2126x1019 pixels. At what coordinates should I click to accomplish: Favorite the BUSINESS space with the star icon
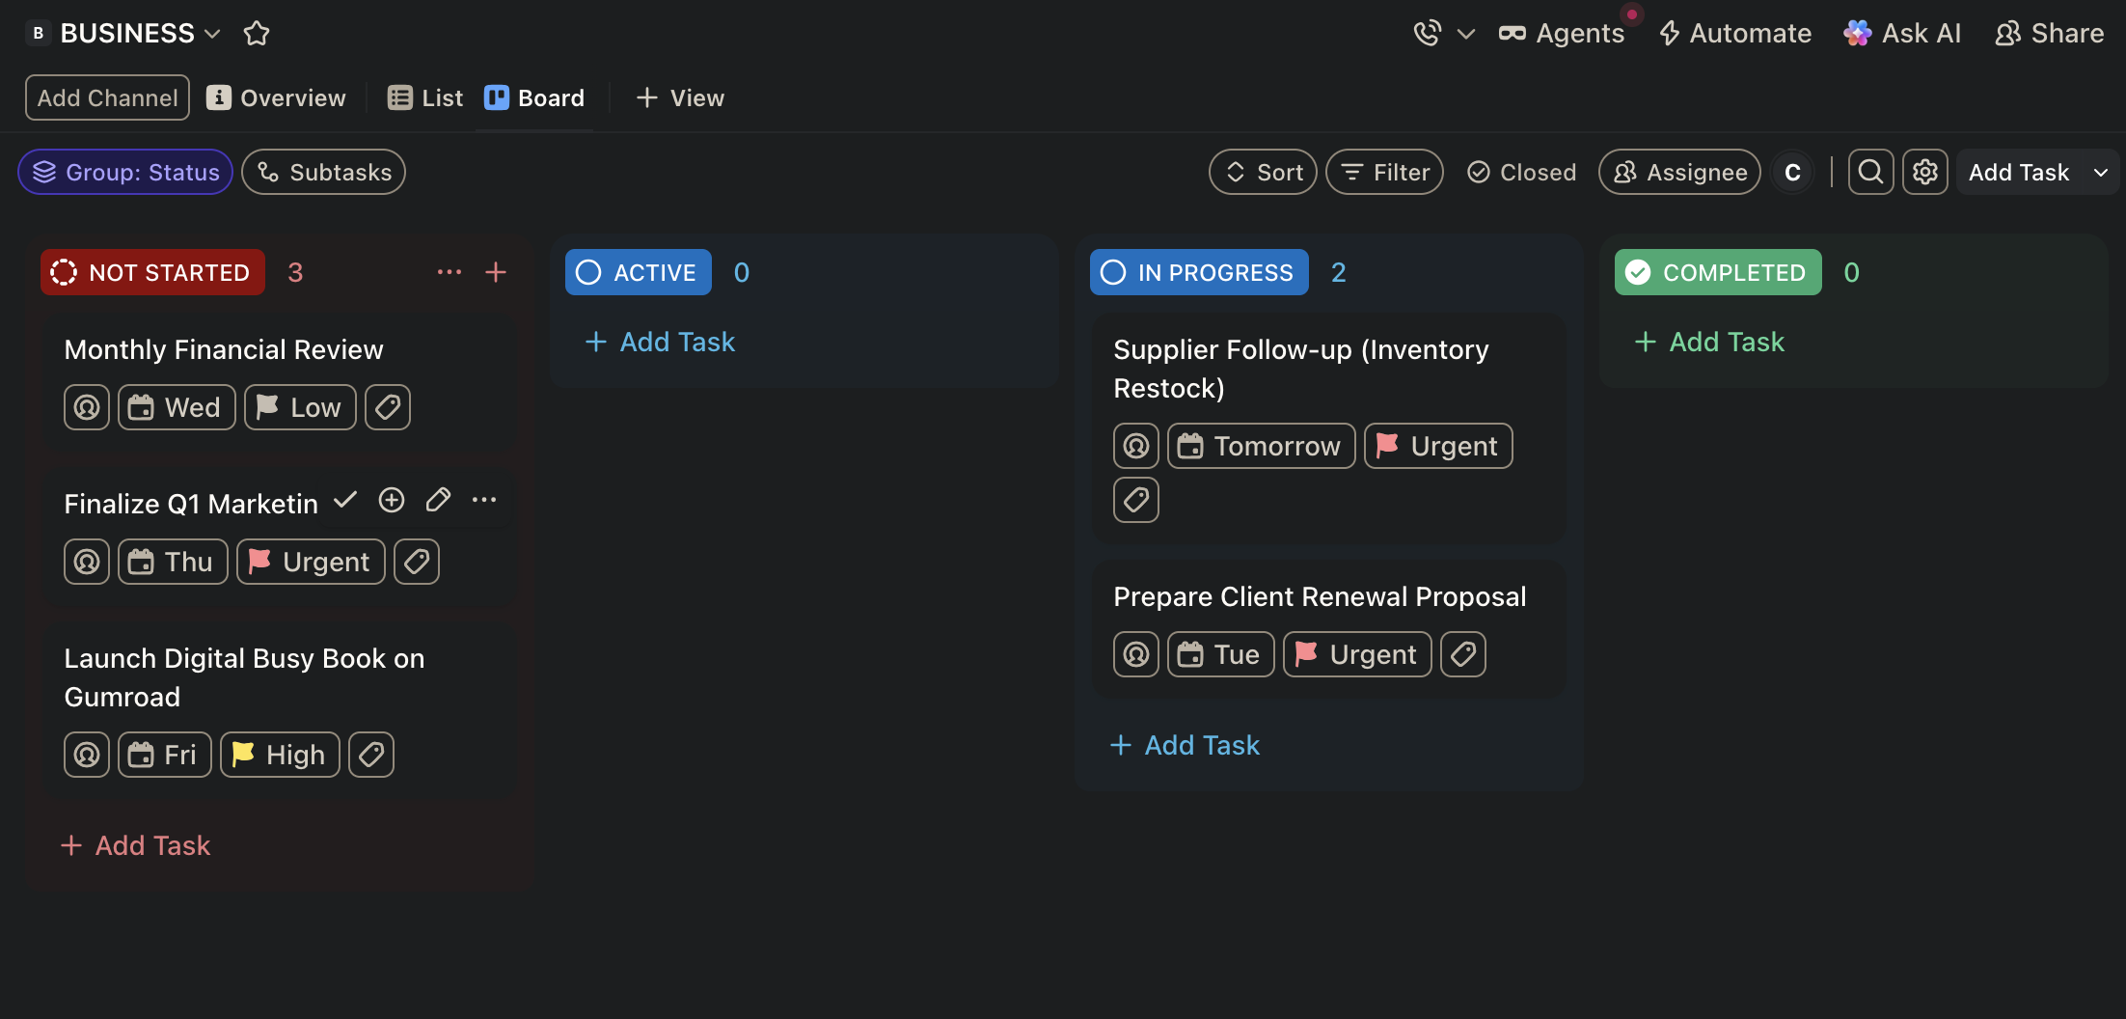[257, 34]
